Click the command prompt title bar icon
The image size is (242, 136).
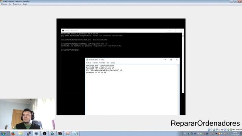pos(63,31)
